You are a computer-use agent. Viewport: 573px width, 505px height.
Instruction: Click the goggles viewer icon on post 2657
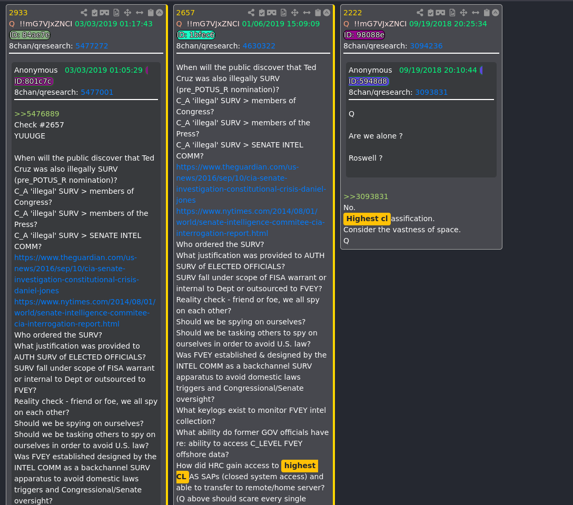click(272, 13)
